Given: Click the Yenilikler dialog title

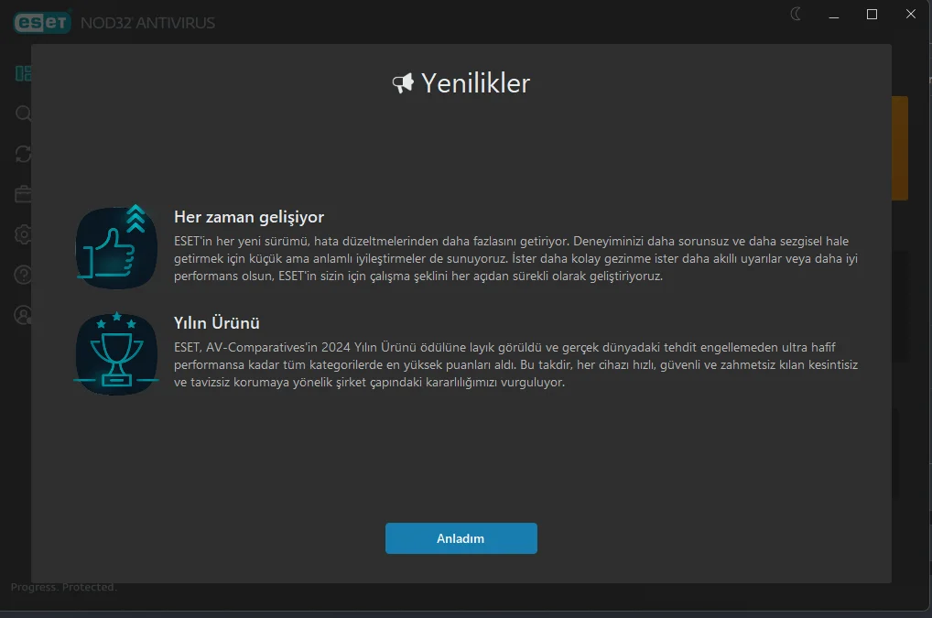Looking at the screenshot, I should click(475, 82).
